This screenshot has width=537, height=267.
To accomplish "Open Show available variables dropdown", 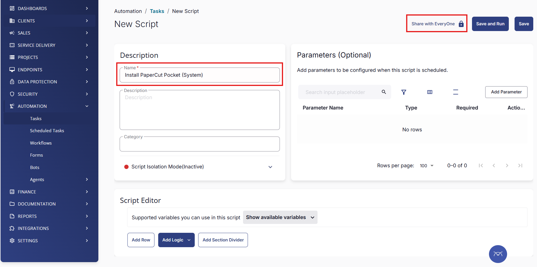I will click(x=280, y=217).
